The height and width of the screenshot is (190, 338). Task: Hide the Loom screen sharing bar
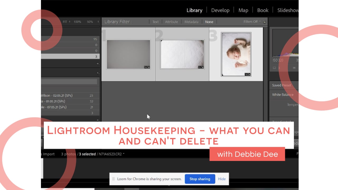click(x=222, y=179)
